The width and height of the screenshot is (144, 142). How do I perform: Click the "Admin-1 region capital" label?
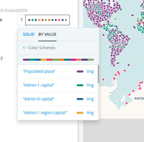pos(45,113)
